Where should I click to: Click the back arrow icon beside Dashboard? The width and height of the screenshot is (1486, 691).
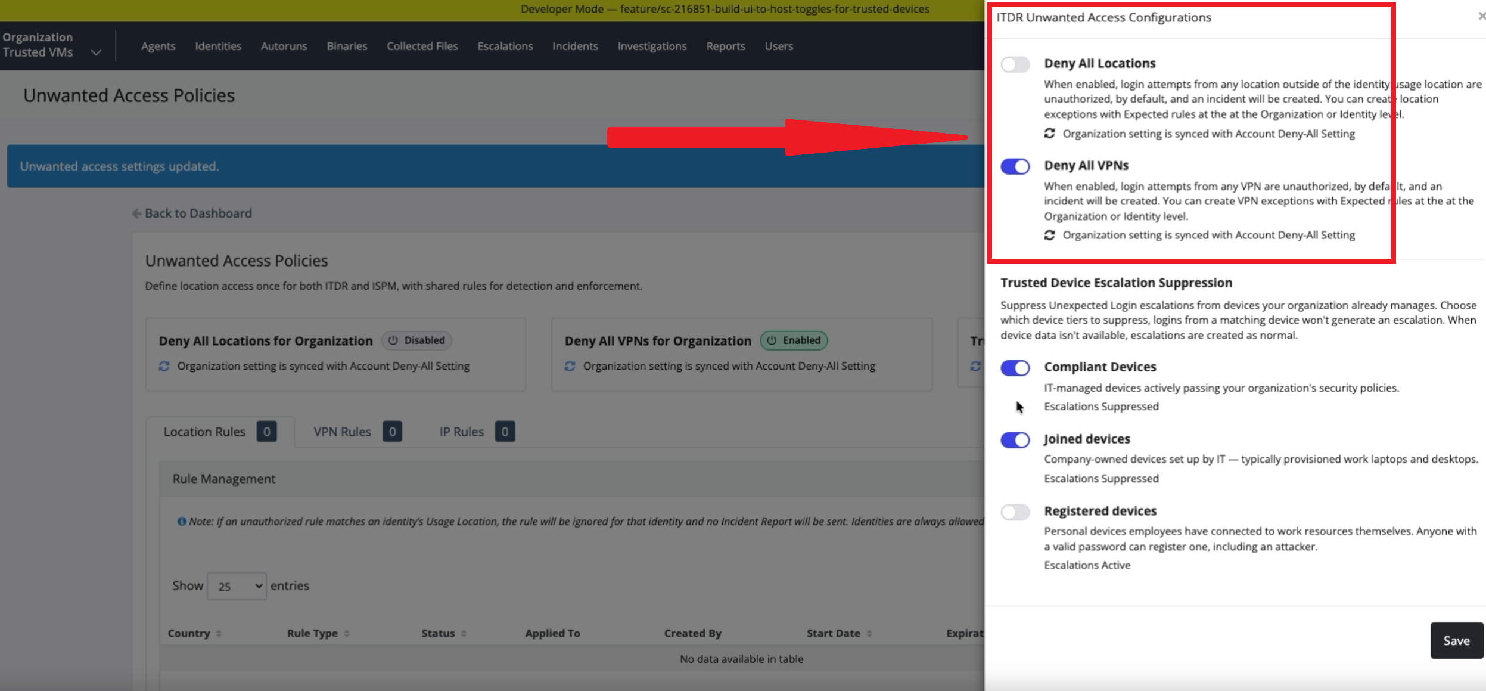point(136,213)
